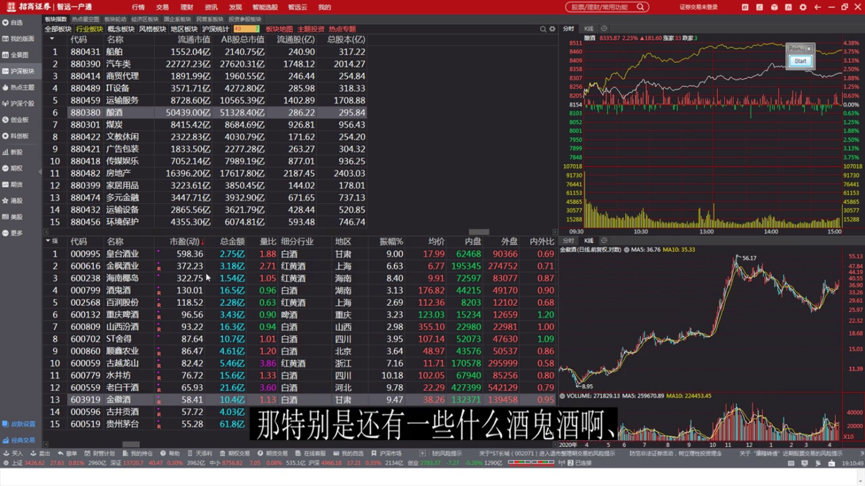Select 地区板块 filter tab

184,29
